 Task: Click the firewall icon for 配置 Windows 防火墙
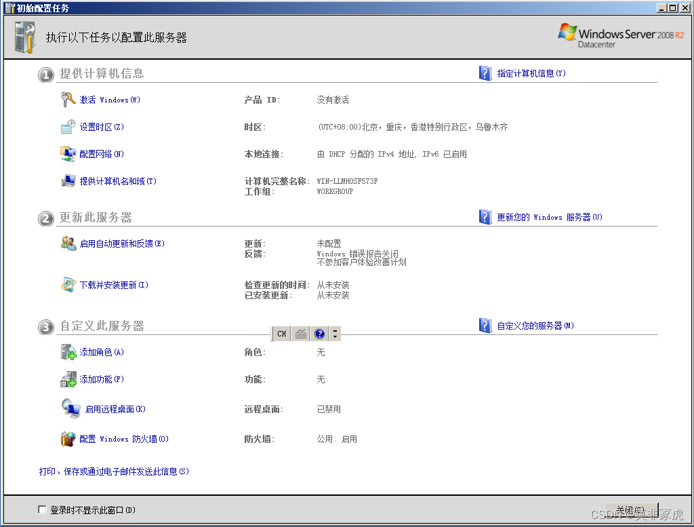(68, 439)
